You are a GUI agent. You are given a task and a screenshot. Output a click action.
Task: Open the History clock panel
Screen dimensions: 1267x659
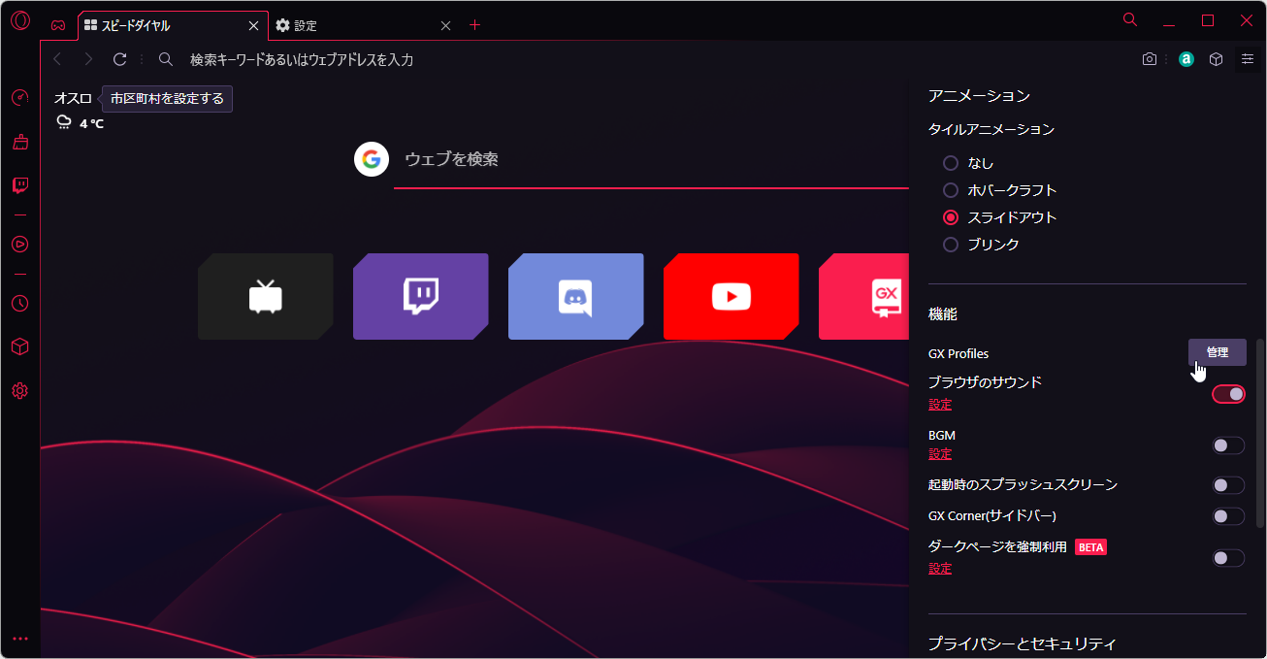pos(20,304)
